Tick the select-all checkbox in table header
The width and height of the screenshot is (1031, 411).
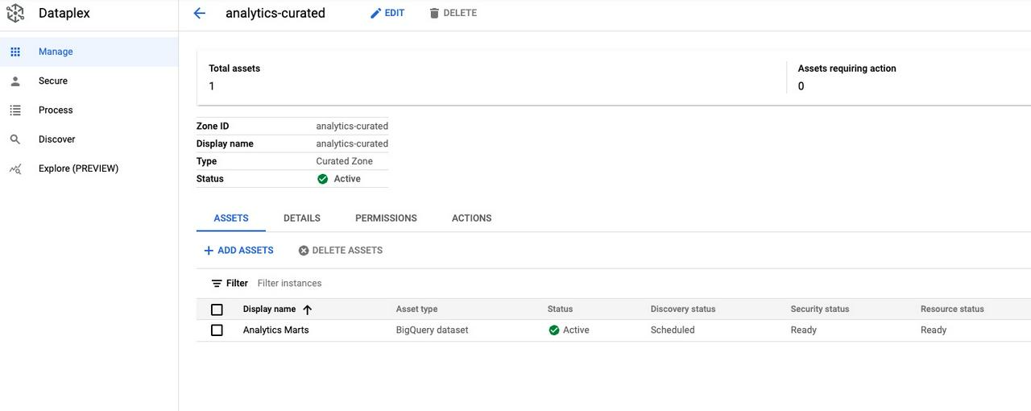(217, 309)
